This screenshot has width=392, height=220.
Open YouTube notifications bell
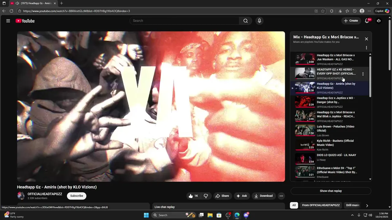pos(367,21)
